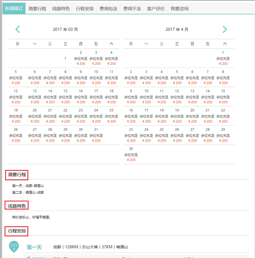Pick April 12 departure date
The height and width of the screenshot is (258, 255).
[177, 97]
